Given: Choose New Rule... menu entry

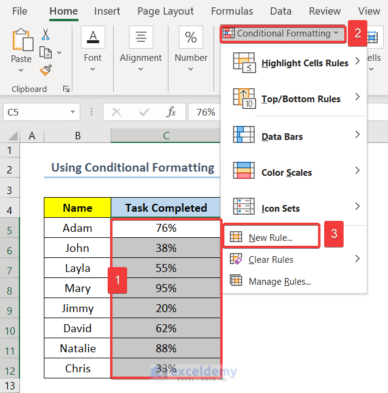Looking at the screenshot, I should pos(271,236).
